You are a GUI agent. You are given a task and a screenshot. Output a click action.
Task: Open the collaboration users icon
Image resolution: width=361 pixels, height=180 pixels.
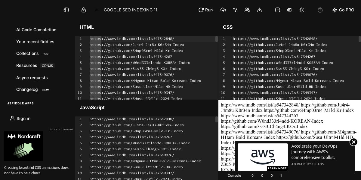tap(247, 10)
